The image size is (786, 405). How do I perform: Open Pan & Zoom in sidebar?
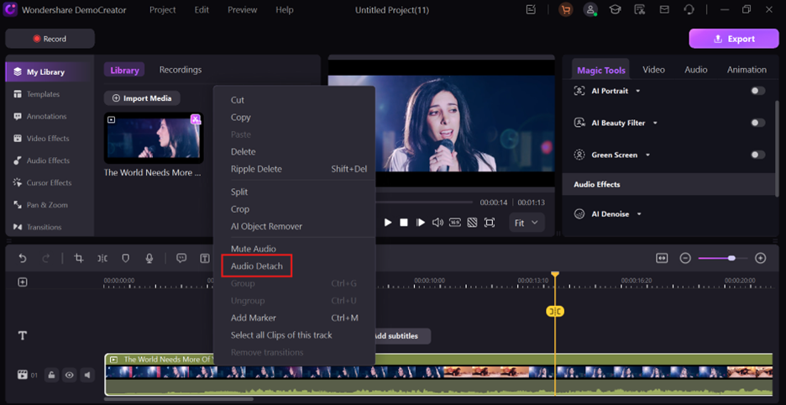[x=47, y=205]
